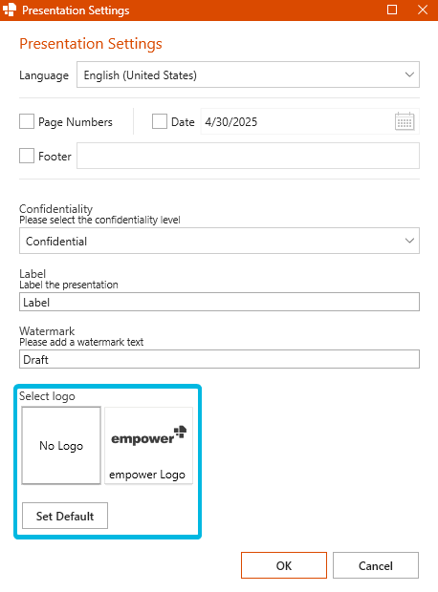
Task: Click the English (United States) combo box
Action: (x=248, y=74)
